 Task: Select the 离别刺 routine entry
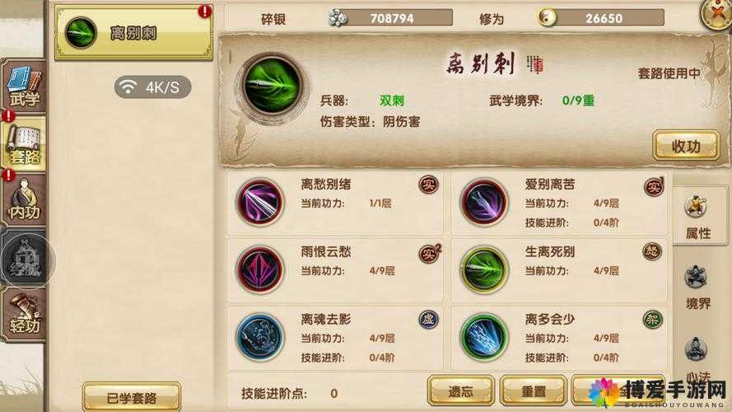133,33
